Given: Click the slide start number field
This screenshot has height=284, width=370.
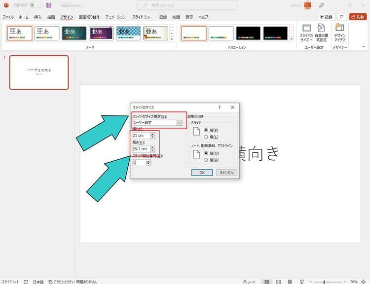Looking at the screenshot, I should (x=139, y=163).
